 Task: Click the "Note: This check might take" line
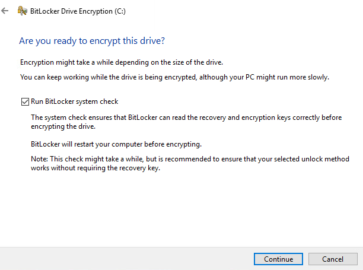(190, 159)
